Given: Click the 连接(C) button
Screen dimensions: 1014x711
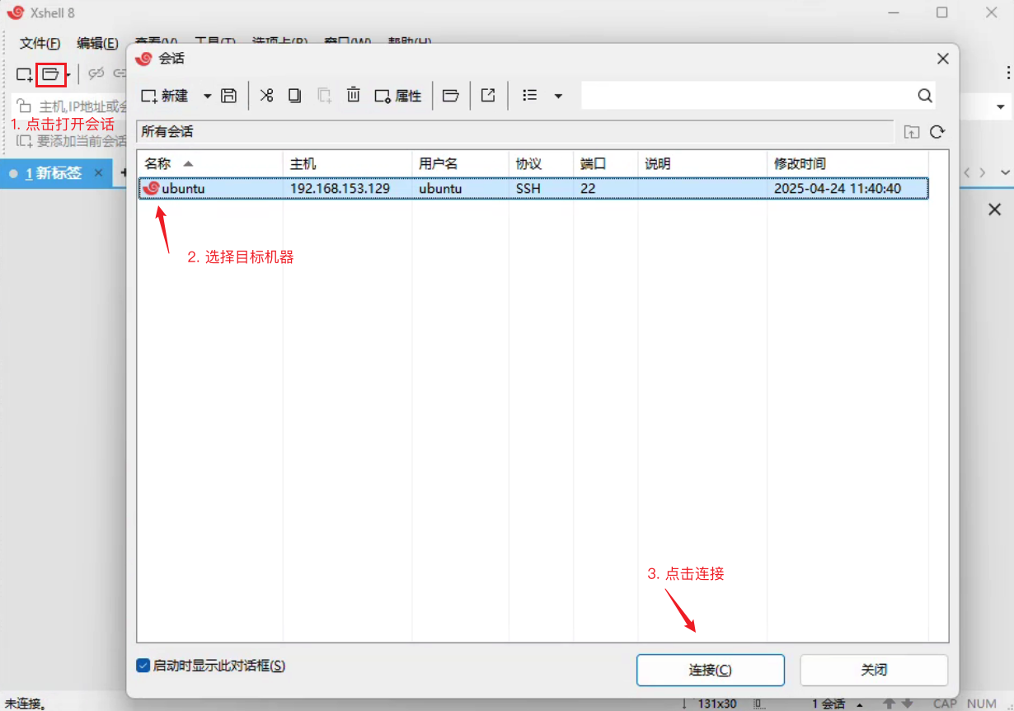Looking at the screenshot, I should [710, 670].
